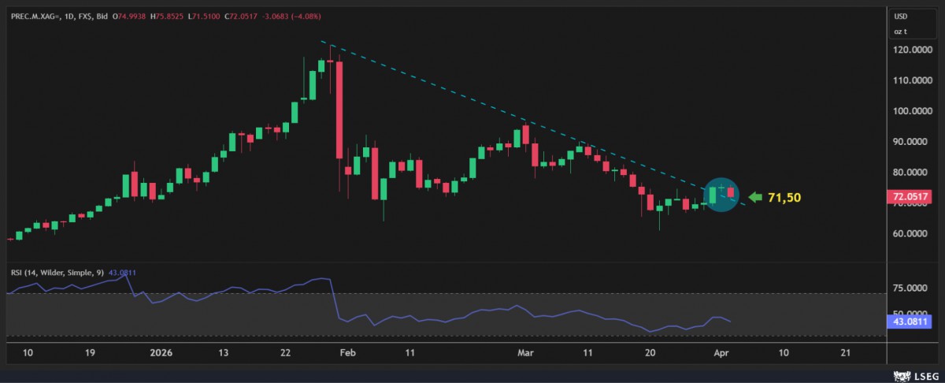Select the Bid price type label
The width and height of the screenshot is (945, 383).
click(102, 16)
